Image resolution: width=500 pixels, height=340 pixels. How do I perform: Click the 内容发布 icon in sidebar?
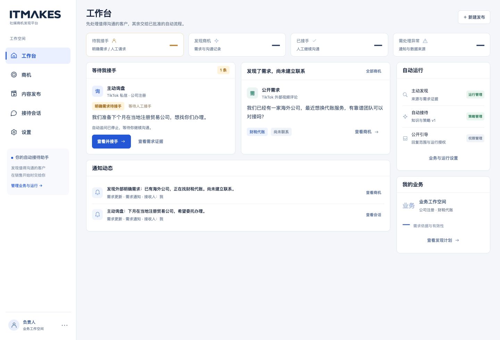tap(14, 94)
